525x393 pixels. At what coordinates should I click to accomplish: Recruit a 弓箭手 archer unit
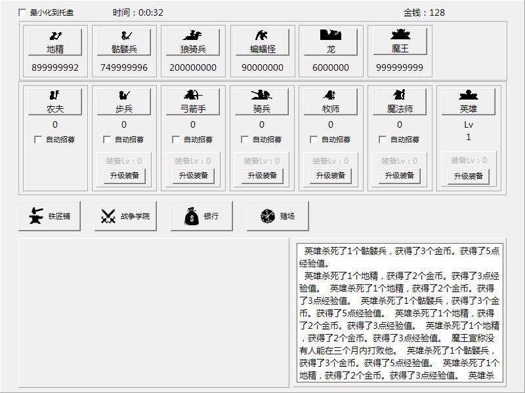(x=193, y=102)
